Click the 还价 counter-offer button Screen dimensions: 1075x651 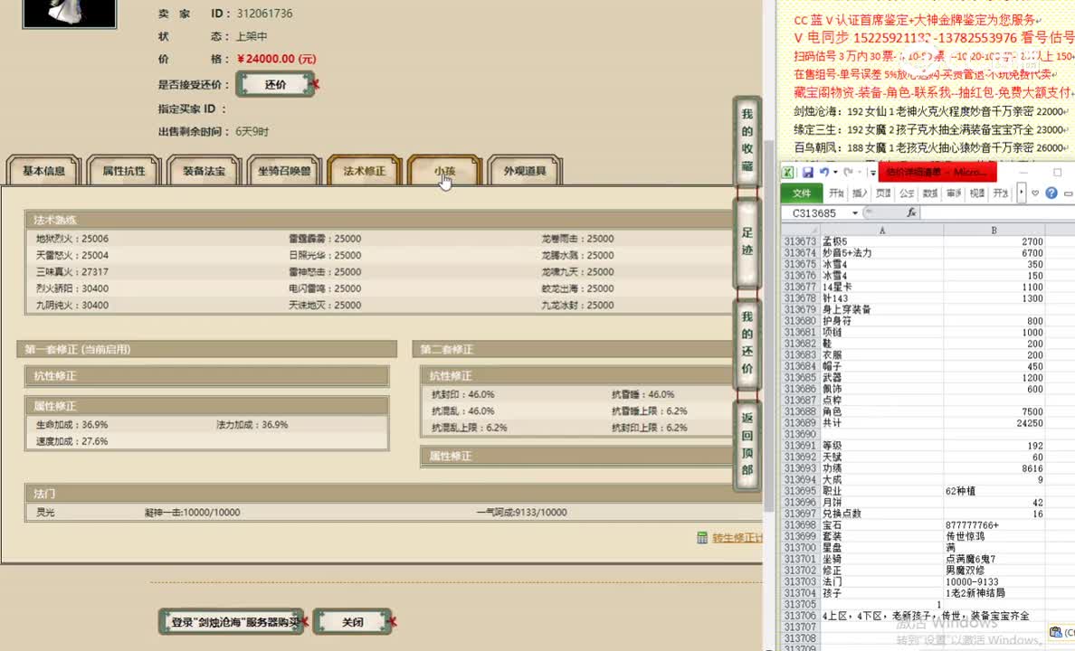pos(276,83)
